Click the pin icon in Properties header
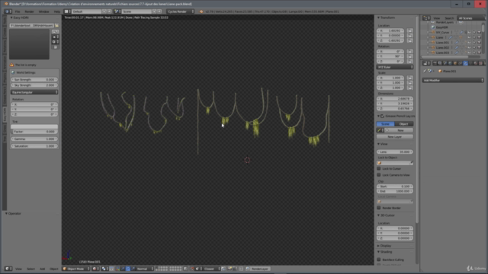 (x=425, y=71)
